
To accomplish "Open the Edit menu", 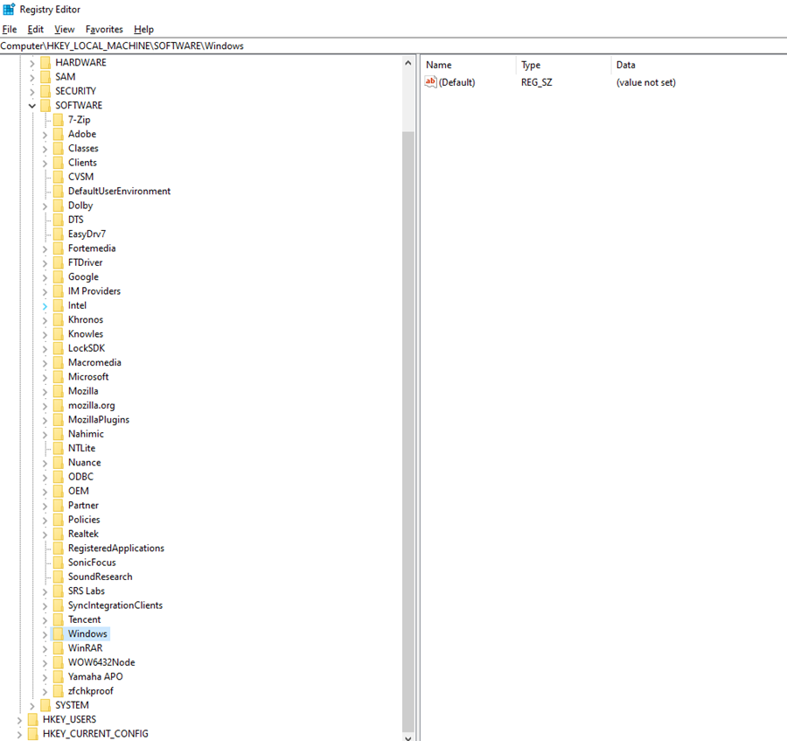I will click(35, 29).
